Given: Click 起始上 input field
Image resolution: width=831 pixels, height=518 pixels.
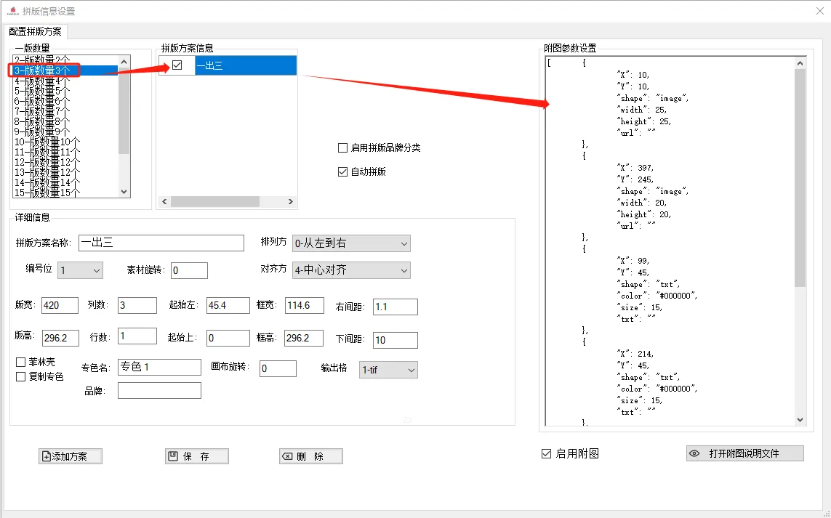Looking at the screenshot, I should pyautogui.click(x=228, y=338).
